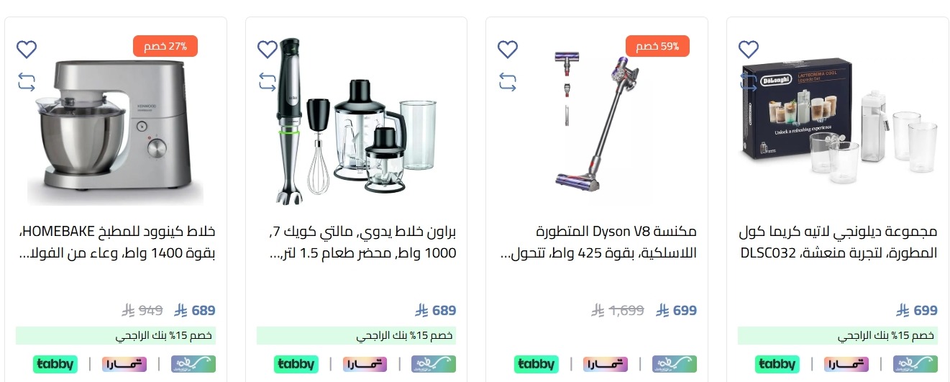The height and width of the screenshot is (382, 950).
Task: Click the Al Rajhi 15% discount banner under Braun
Action: [x=356, y=336]
